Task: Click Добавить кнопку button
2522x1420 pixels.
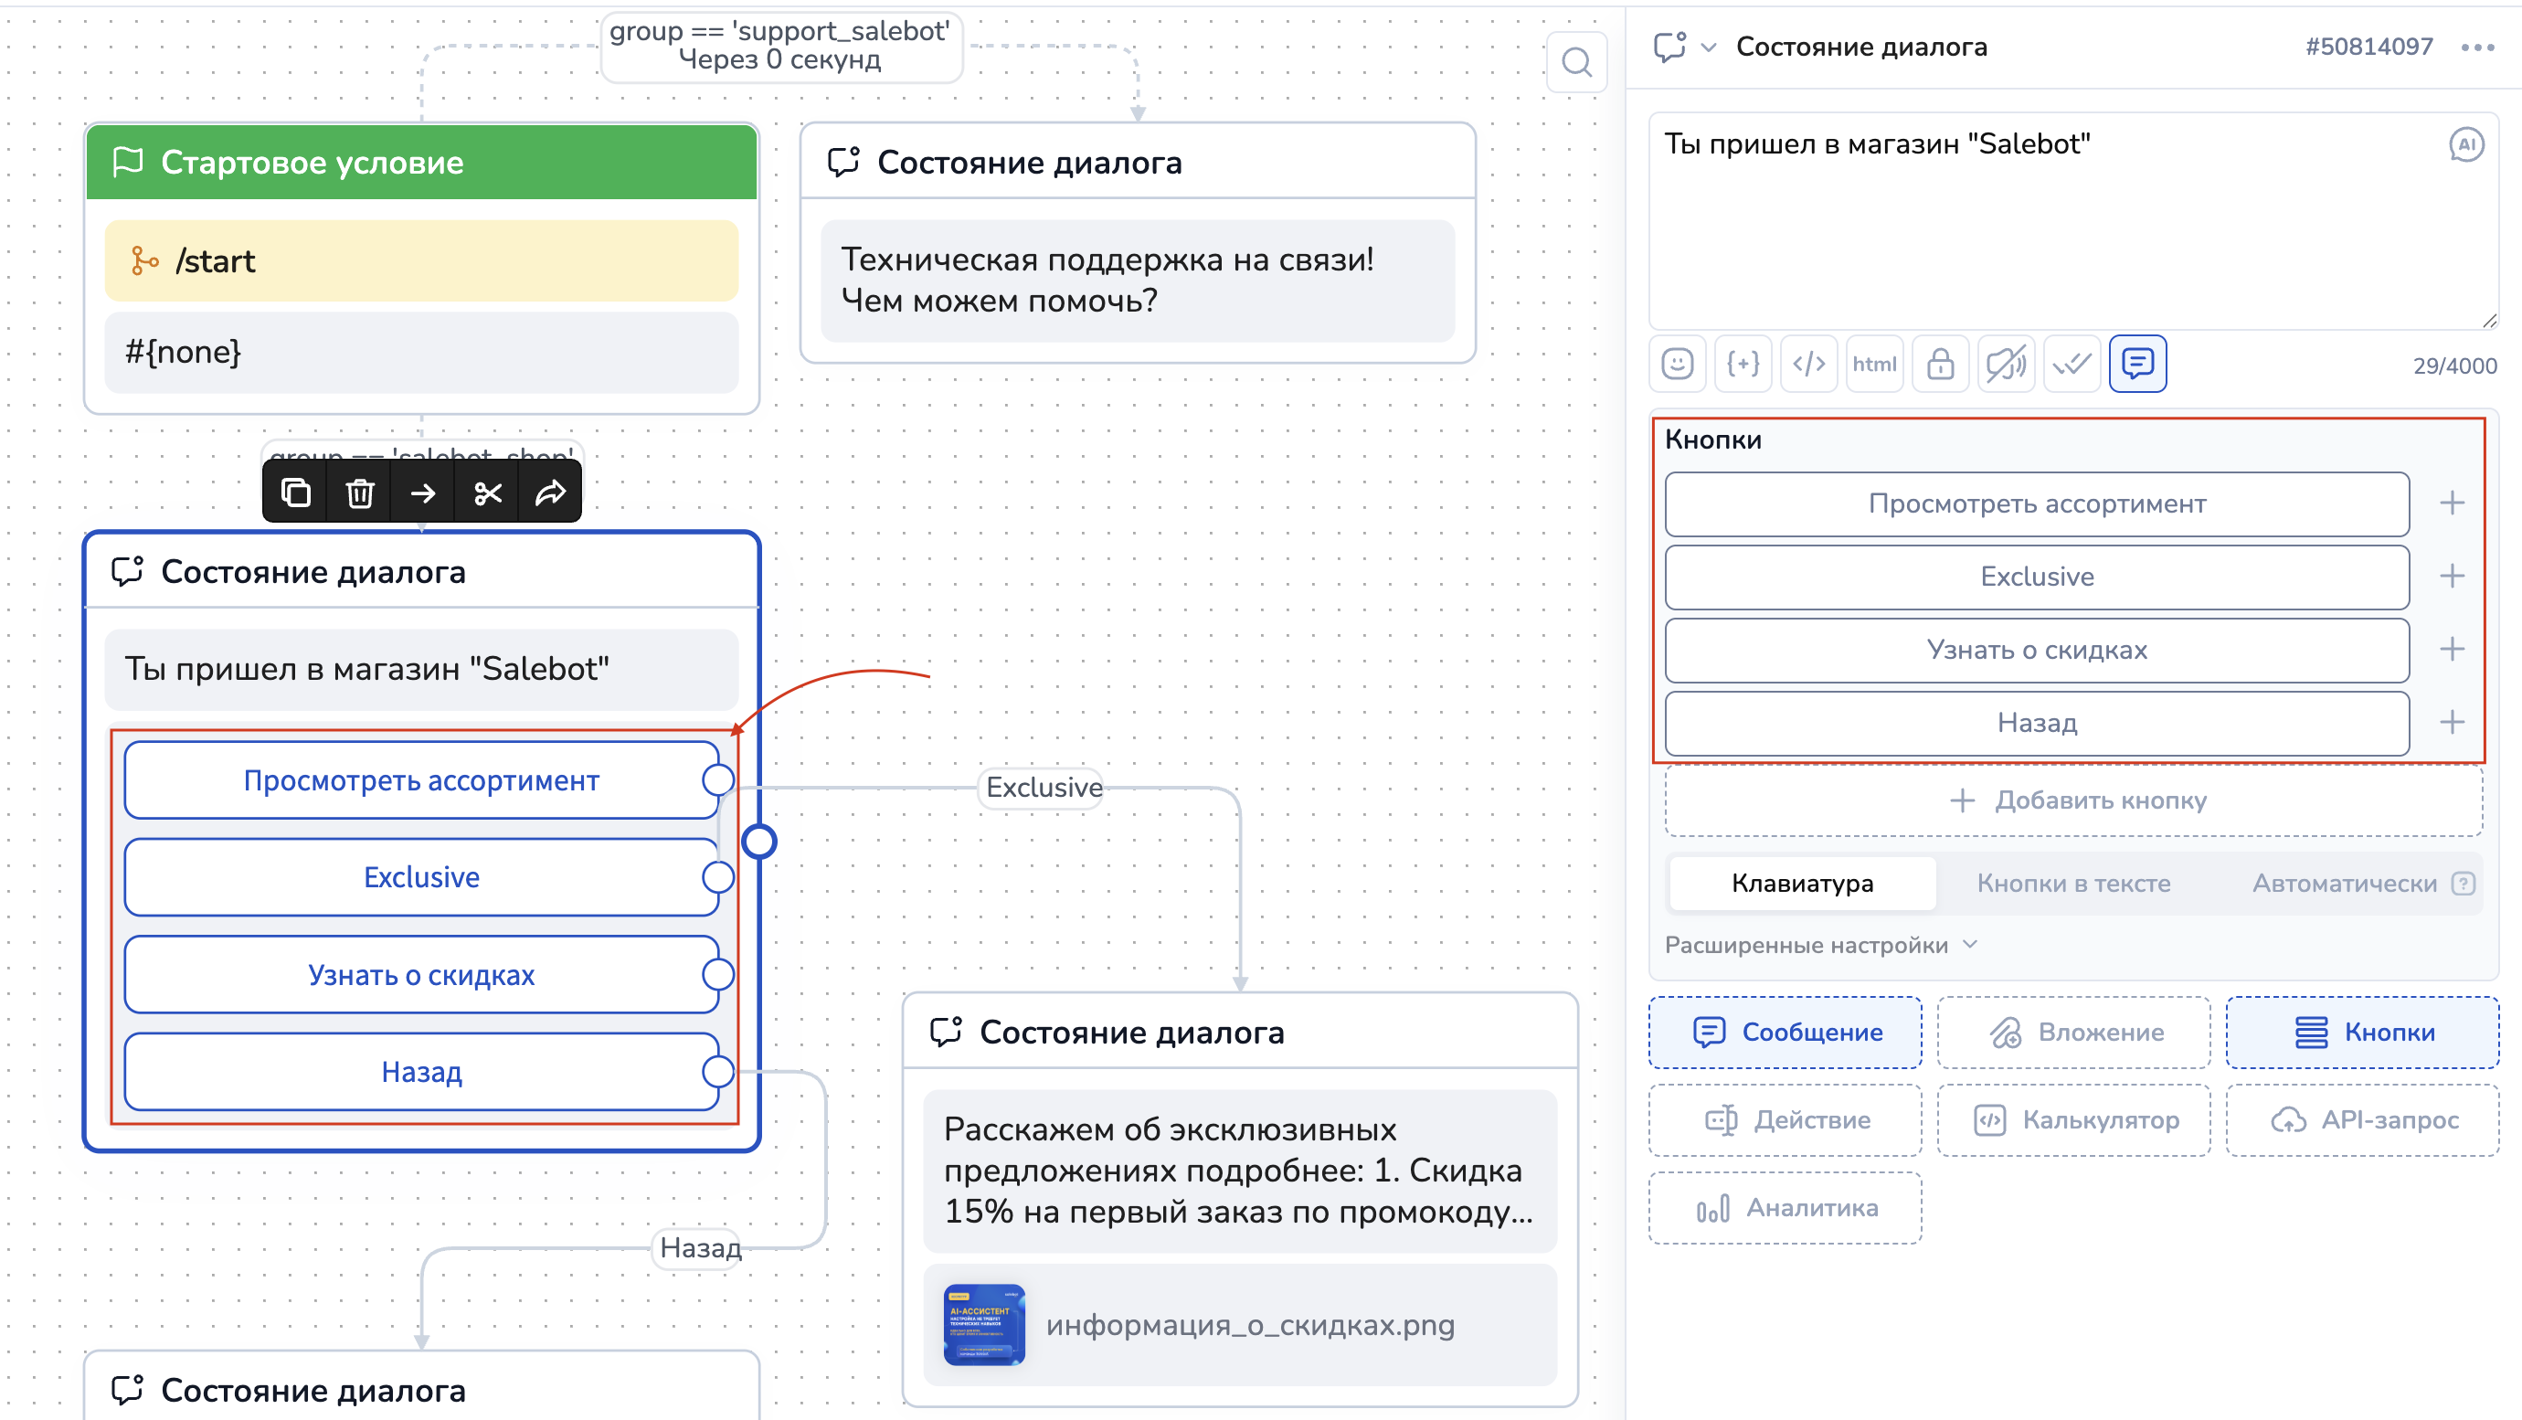Action: [2073, 800]
